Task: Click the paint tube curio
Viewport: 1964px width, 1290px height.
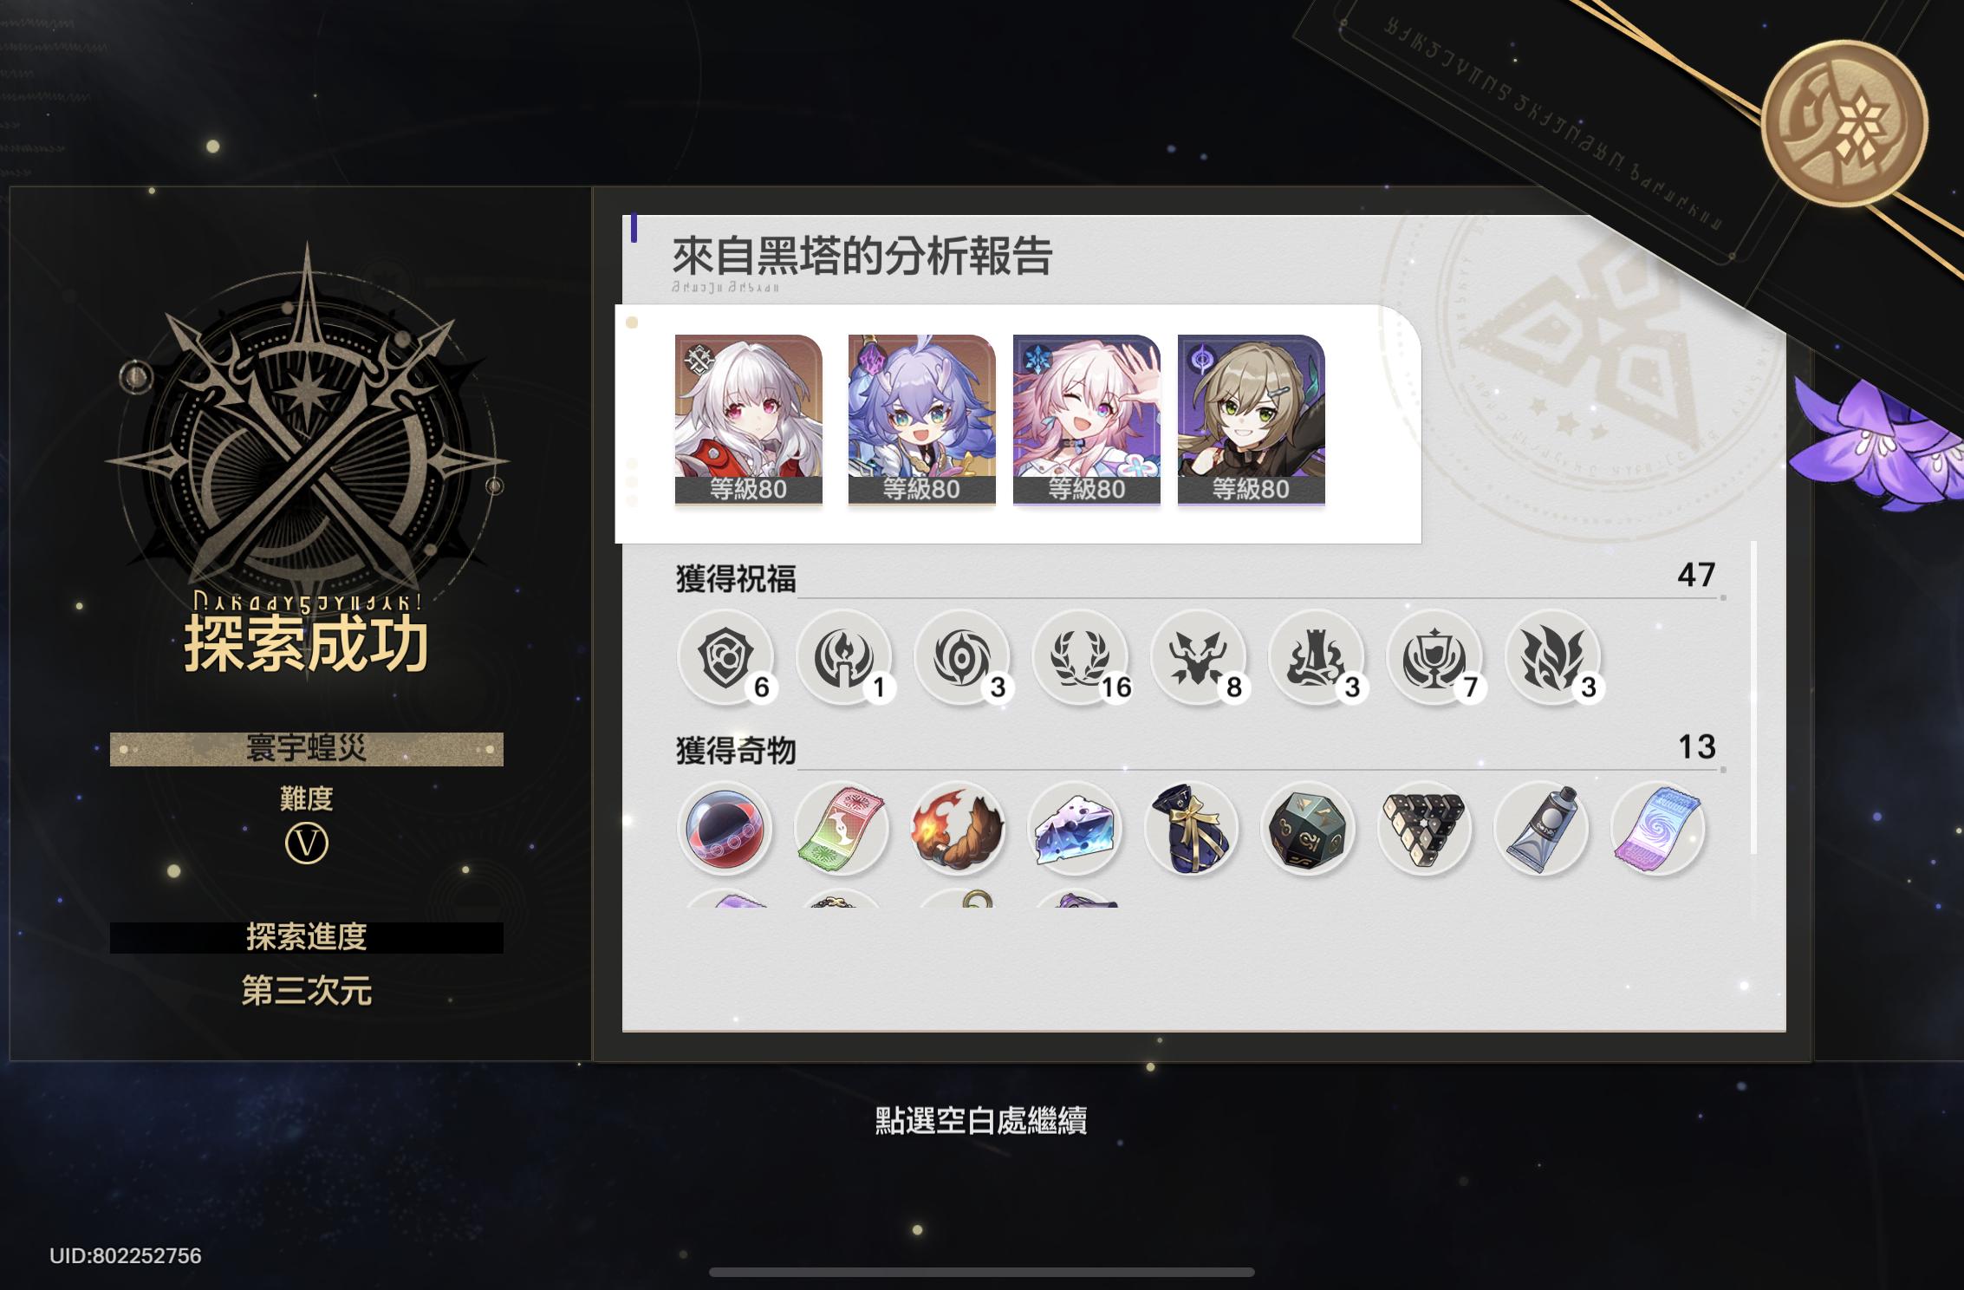Action: tap(1541, 828)
